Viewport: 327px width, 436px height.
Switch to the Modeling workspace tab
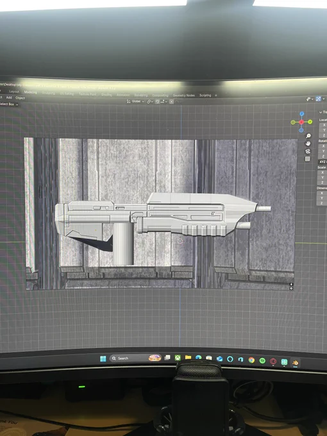coord(30,92)
